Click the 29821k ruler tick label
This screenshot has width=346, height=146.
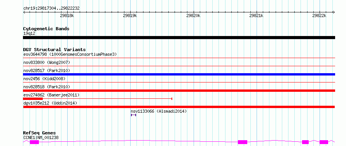[256, 15]
